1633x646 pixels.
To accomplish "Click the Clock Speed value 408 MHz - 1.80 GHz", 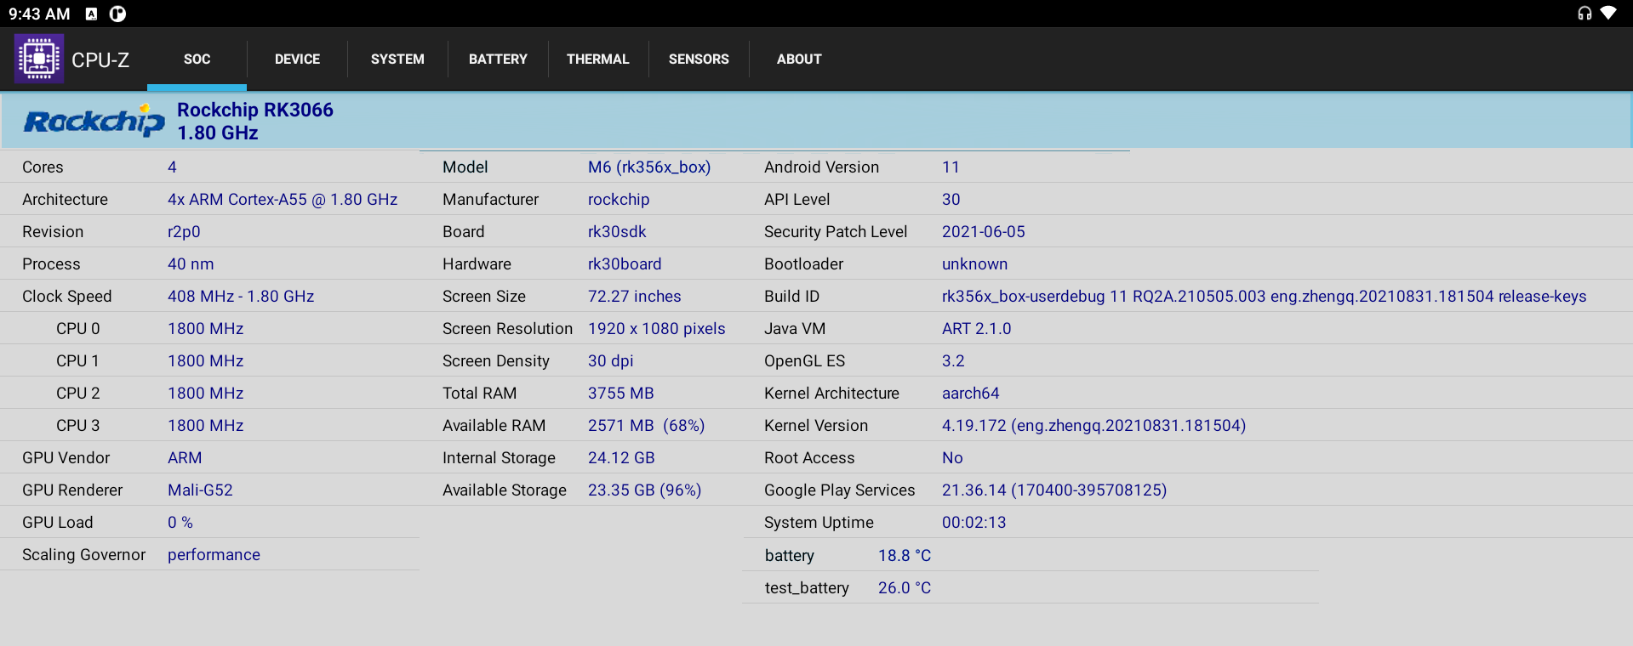I will pyautogui.click(x=241, y=297).
